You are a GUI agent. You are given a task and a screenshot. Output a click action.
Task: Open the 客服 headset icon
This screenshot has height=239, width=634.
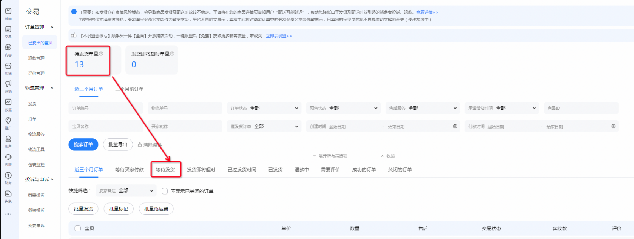[x=8, y=157]
